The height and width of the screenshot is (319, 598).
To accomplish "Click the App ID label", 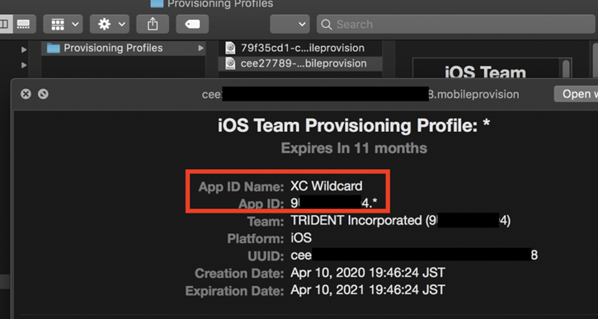I will (x=261, y=204).
